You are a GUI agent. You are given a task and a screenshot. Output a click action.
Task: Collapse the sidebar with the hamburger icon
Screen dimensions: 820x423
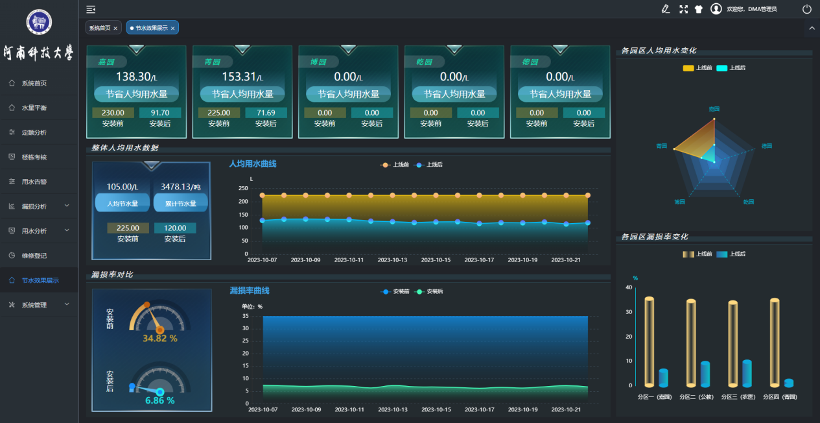tap(91, 9)
